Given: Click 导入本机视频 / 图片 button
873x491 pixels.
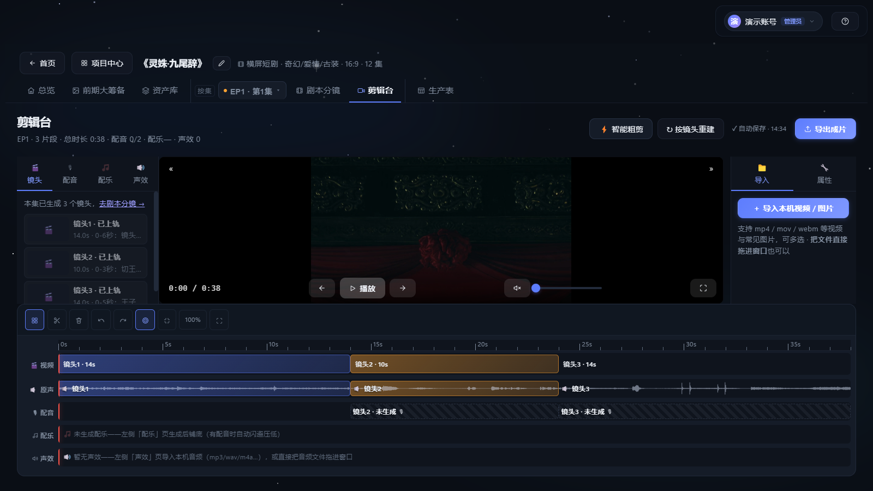Looking at the screenshot, I should (x=793, y=208).
